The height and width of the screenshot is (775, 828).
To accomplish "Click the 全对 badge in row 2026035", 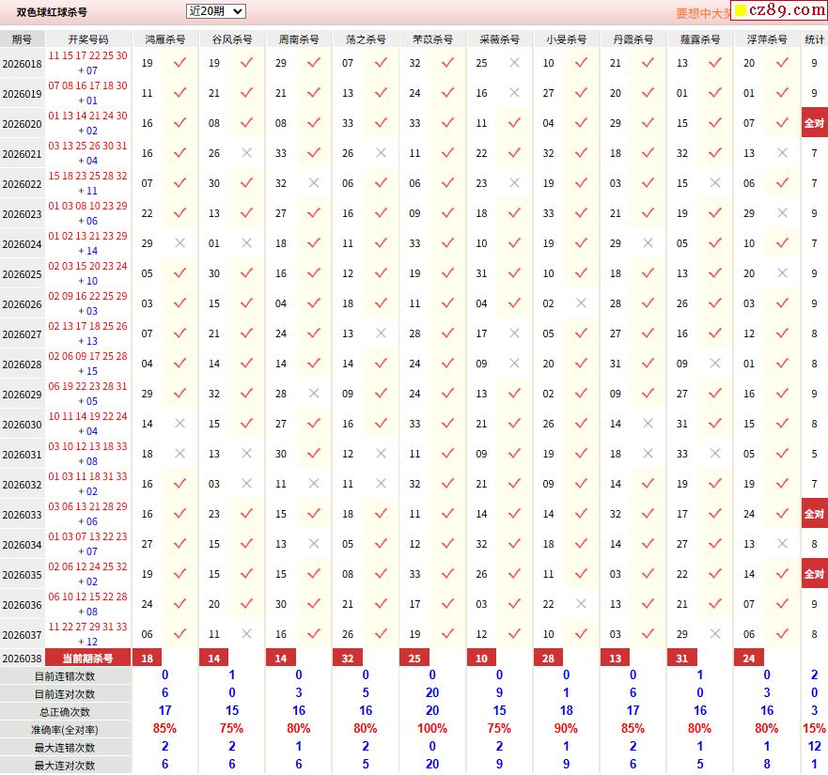I will click(814, 574).
